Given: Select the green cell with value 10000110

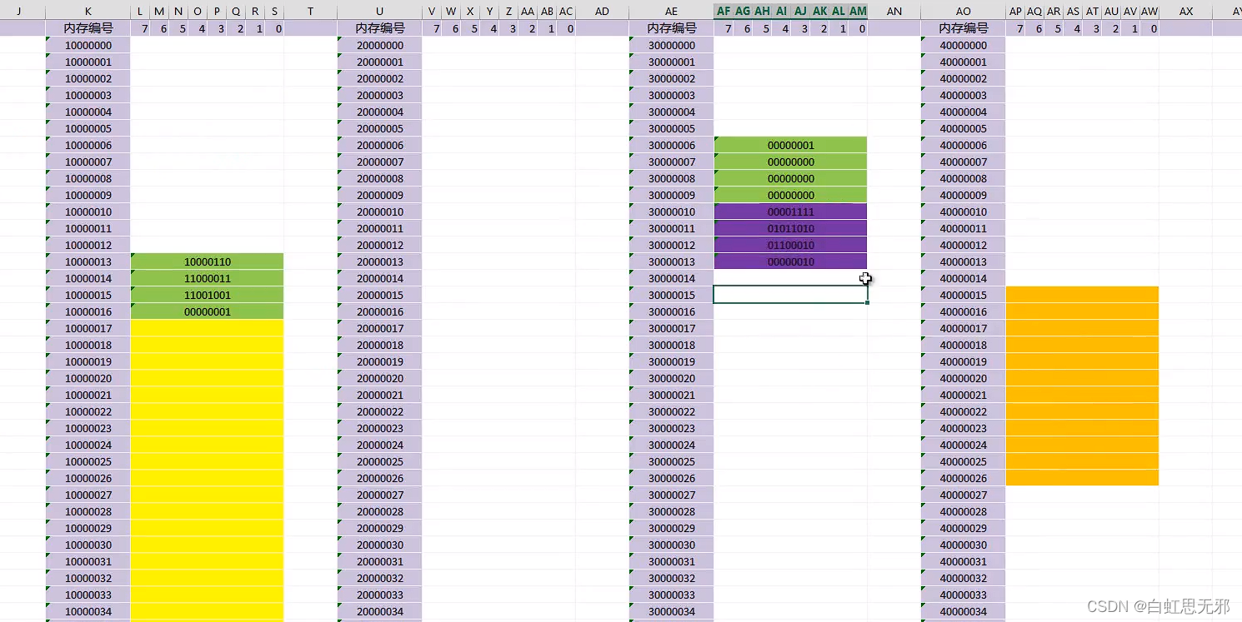Looking at the screenshot, I should tap(208, 261).
